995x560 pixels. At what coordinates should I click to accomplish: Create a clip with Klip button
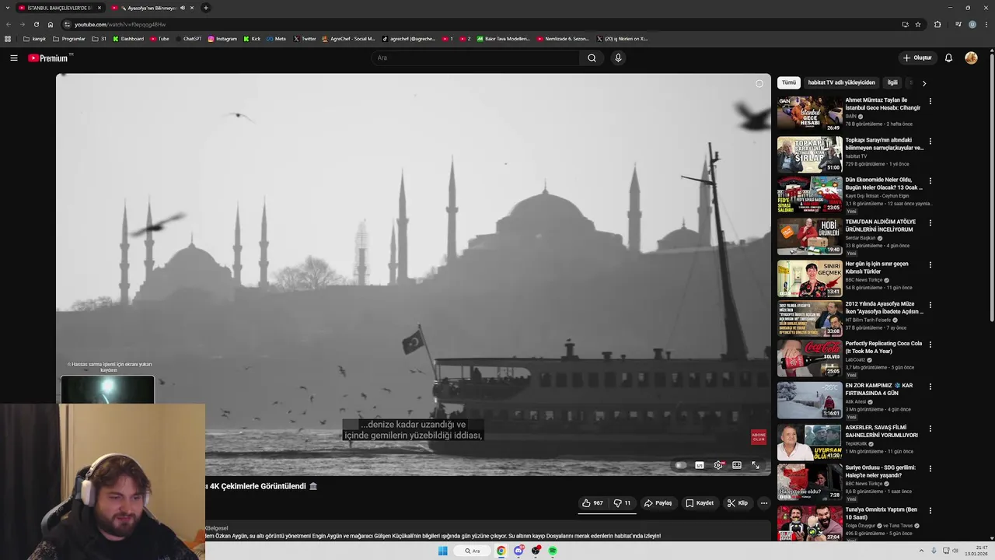click(737, 503)
